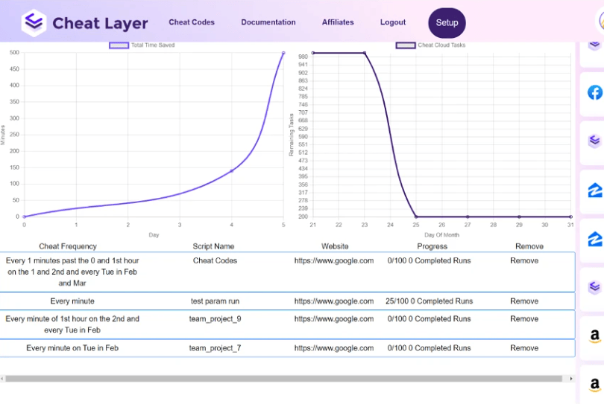Viewport: 604px width, 404px height.
Task: Click the Every minute on Tue in Feb cell
Action: pyautogui.click(x=72, y=348)
